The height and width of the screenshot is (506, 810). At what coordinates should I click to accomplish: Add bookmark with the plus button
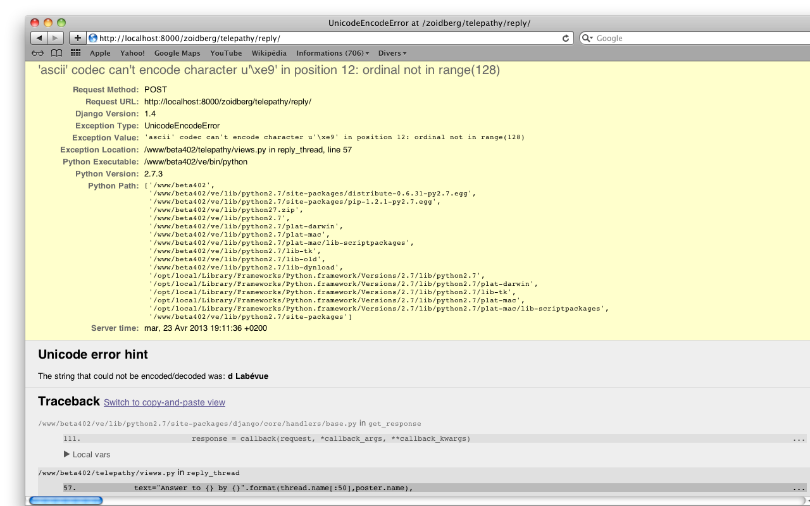77,38
